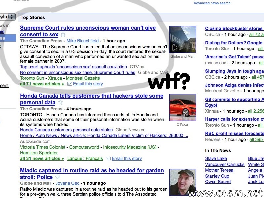Open author link Mike Blanchfield
The height and width of the screenshot is (198, 264).
(82, 41)
